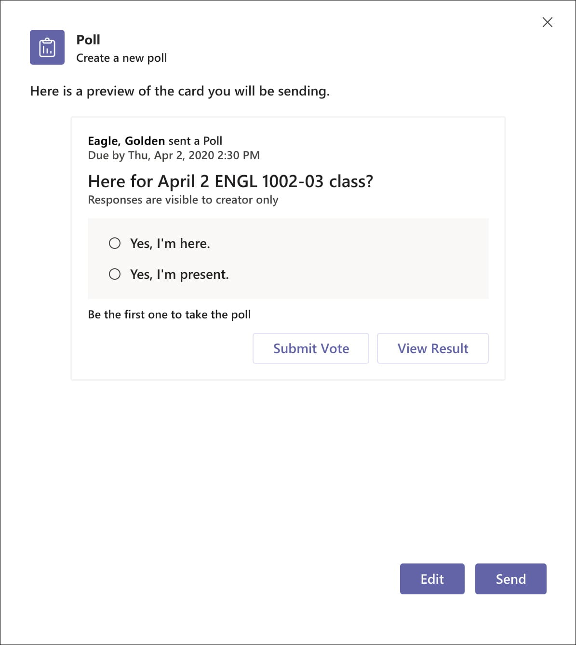Click the Poll title heading
This screenshot has height=645, width=576.
(88, 40)
